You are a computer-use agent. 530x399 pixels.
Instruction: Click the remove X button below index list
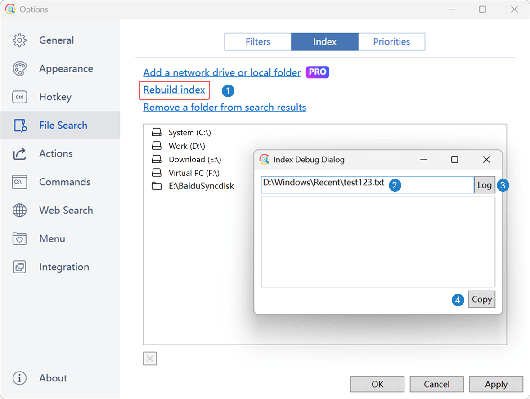point(150,359)
